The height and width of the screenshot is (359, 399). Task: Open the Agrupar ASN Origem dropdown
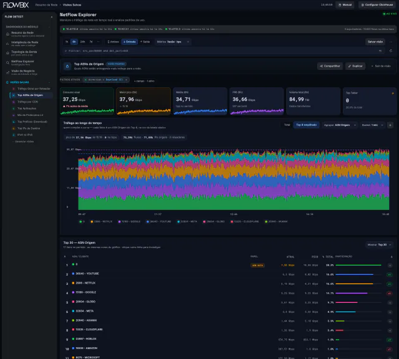(x=340, y=125)
